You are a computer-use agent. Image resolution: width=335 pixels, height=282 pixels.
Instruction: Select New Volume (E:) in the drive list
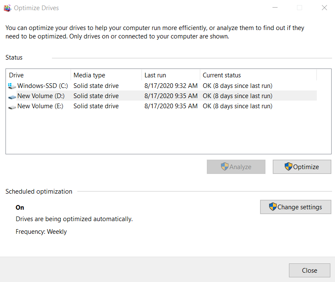(40, 106)
